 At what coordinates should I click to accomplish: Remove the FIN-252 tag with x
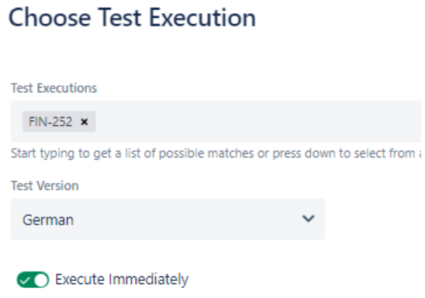85,122
